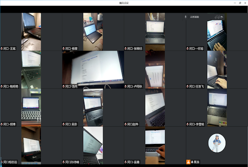
Task: Click the 河口-李雪铭 name label
Action: pos(197,124)
